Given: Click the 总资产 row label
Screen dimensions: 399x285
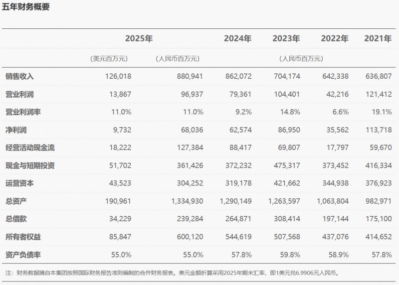Looking at the screenshot, I should pyautogui.click(x=16, y=201).
